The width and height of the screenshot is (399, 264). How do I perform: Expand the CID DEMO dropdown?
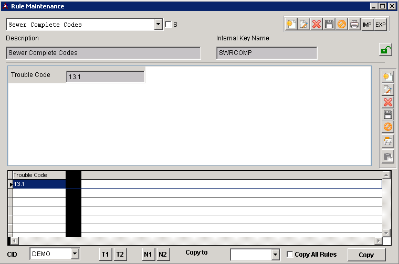point(75,254)
